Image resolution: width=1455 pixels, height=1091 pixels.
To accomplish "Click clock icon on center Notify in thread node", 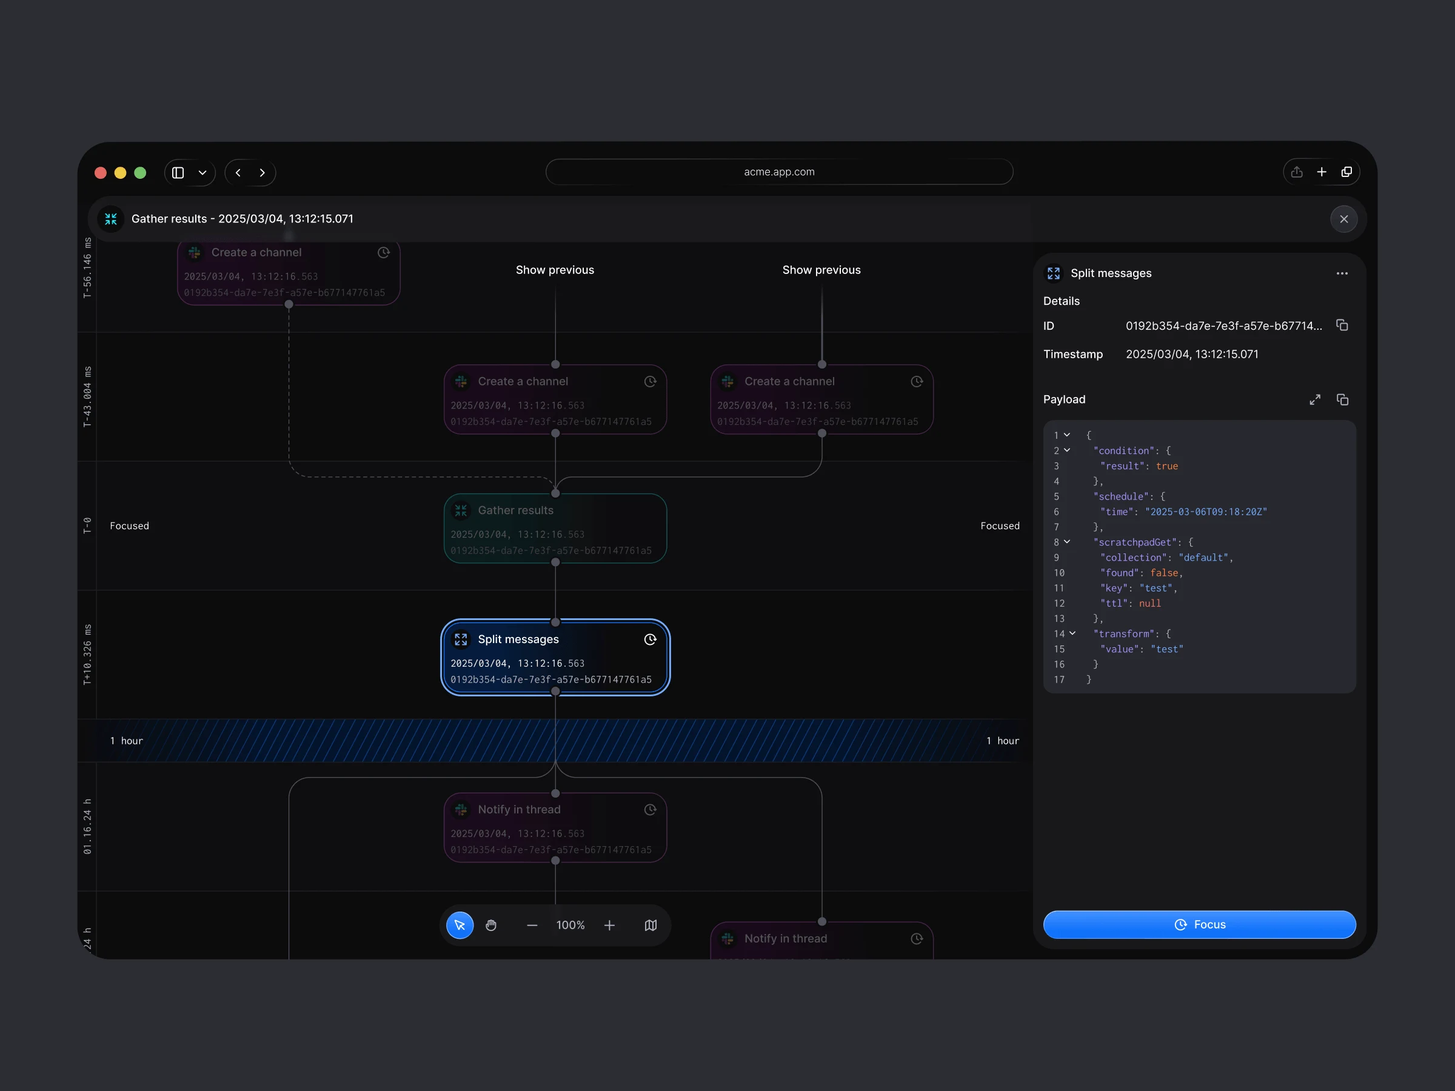I will point(650,810).
